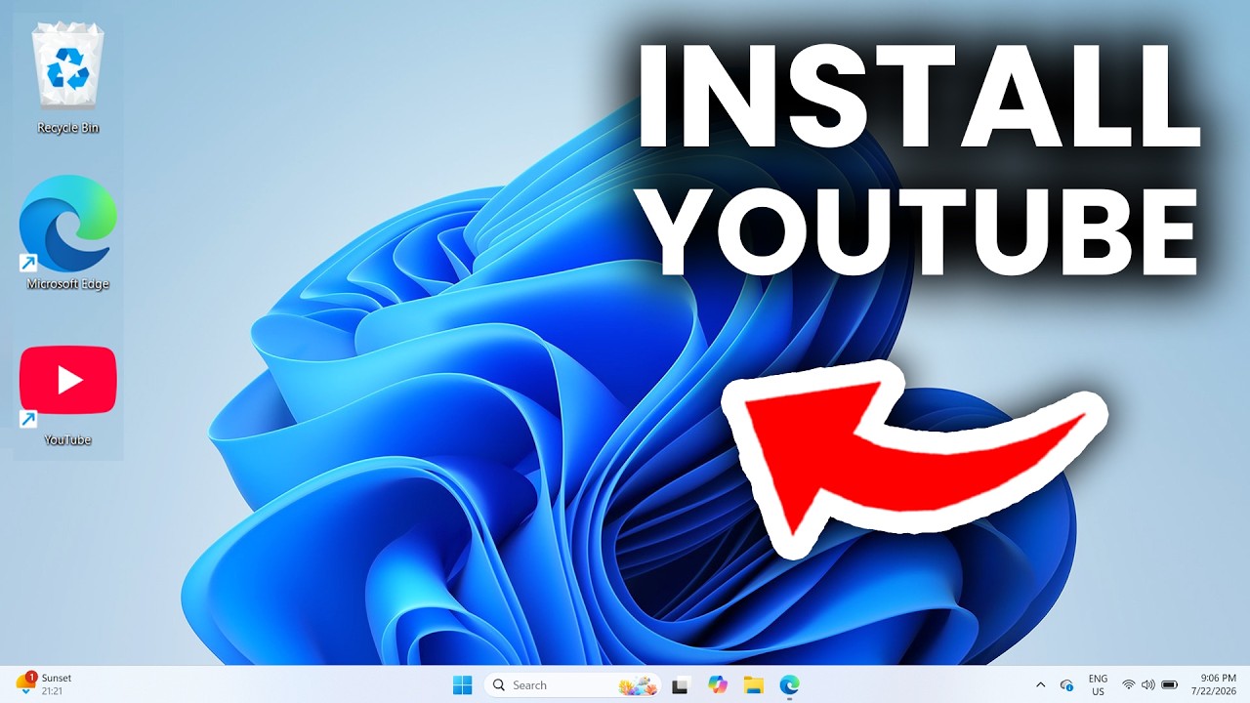Click the "Recycle Bin" icon label

[x=68, y=128]
